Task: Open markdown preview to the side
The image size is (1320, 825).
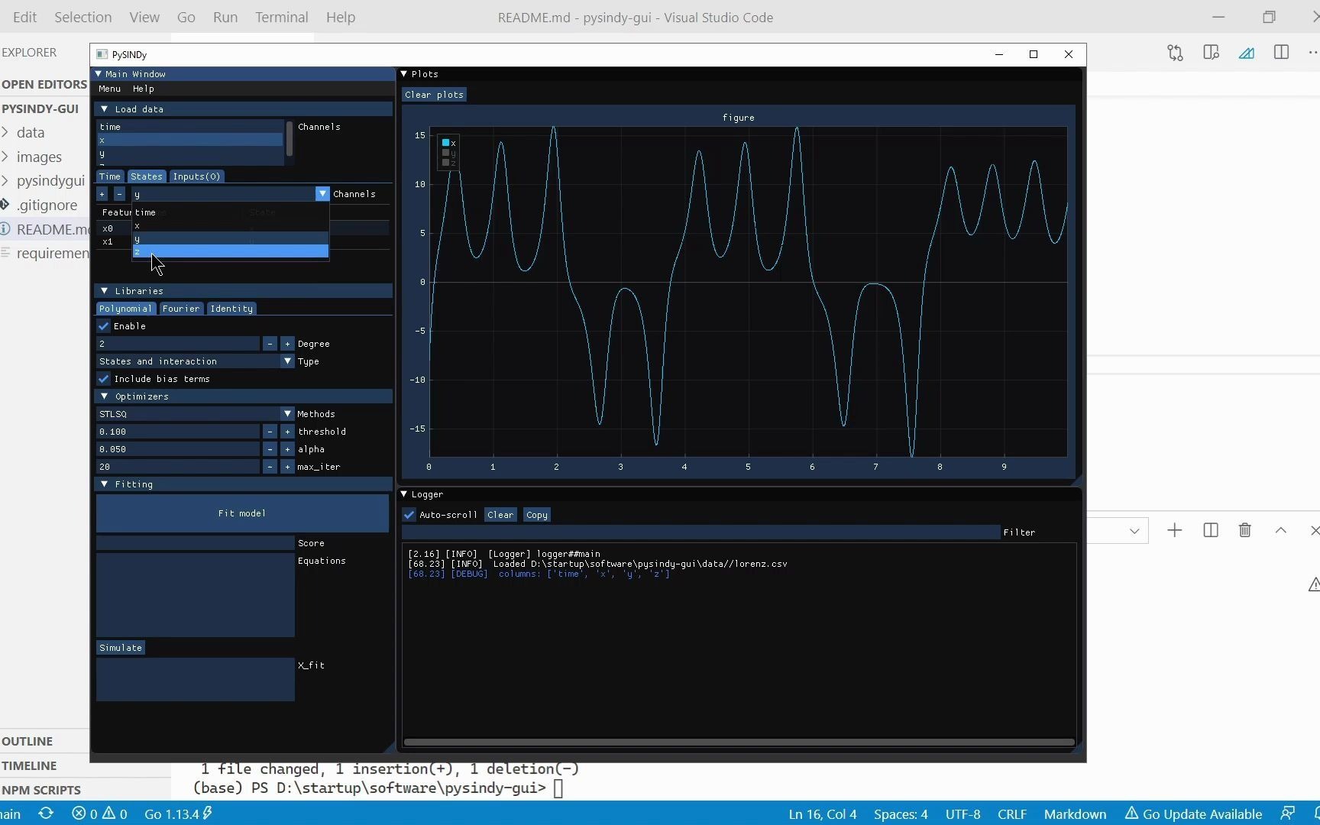Action: 1211,53
